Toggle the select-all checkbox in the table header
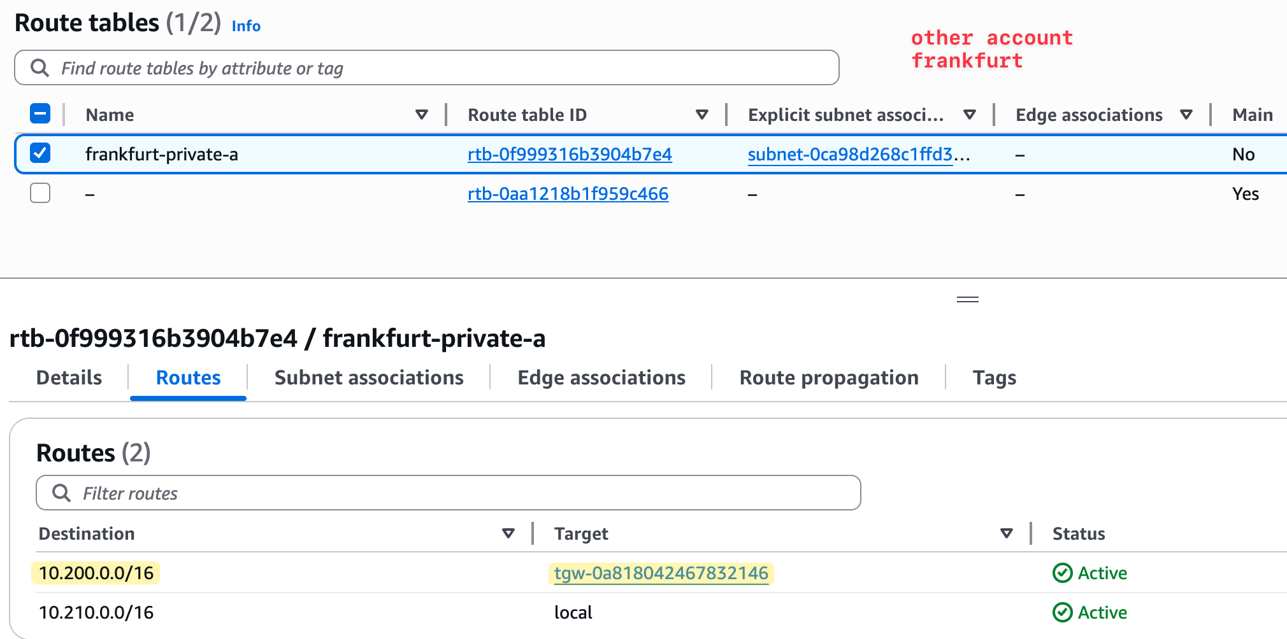This screenshot has height=639, width=1287. point(40,113)
